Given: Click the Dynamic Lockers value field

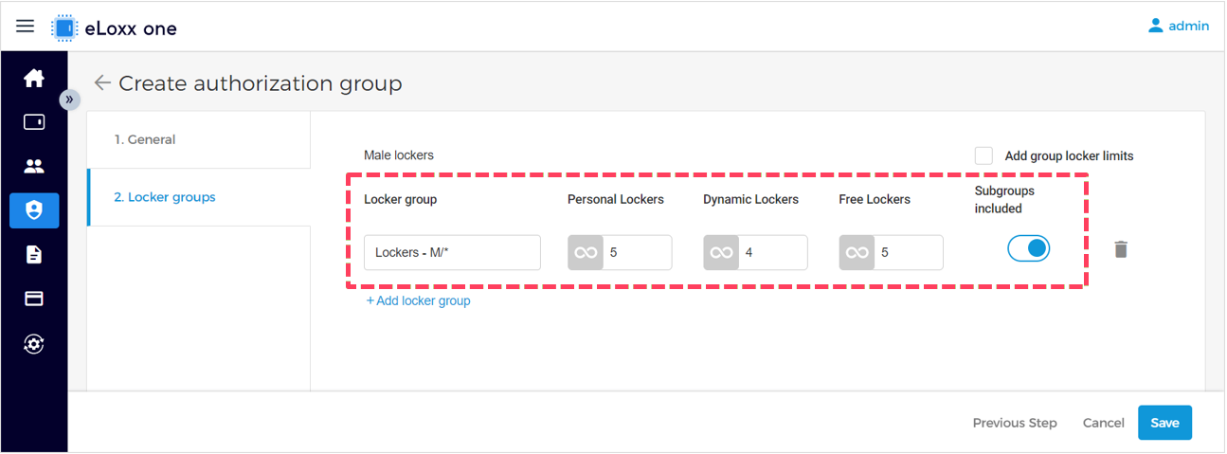Looking at the screenshot, I should 773,252.
